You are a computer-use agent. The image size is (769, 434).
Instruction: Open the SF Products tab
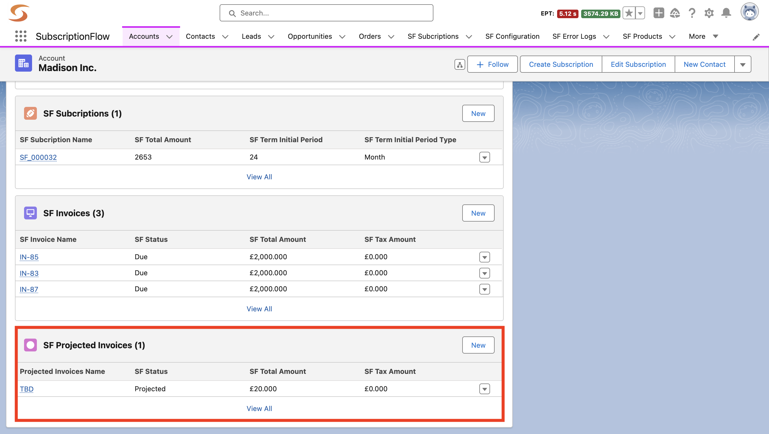[642, 36]
